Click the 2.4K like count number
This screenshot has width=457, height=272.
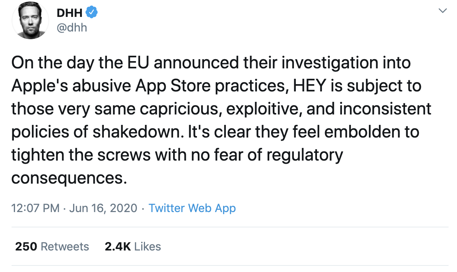(118, 246)
